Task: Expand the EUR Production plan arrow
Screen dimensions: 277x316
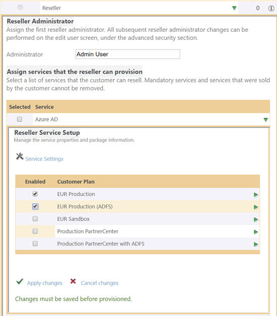Action: coord(256,195)
